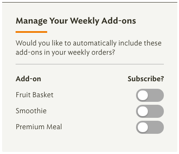This screenshot has height=154, width=179.
Task: Click the white knob on Smoothie switch
Action: point(143,111)
